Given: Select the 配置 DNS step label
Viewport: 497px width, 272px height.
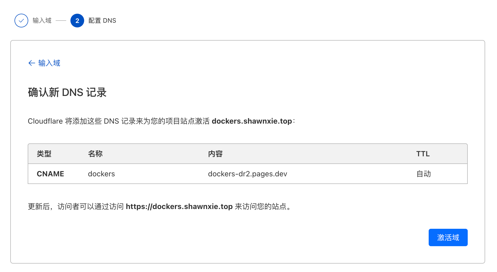Looking at the screenshot, I should [102, 21].
